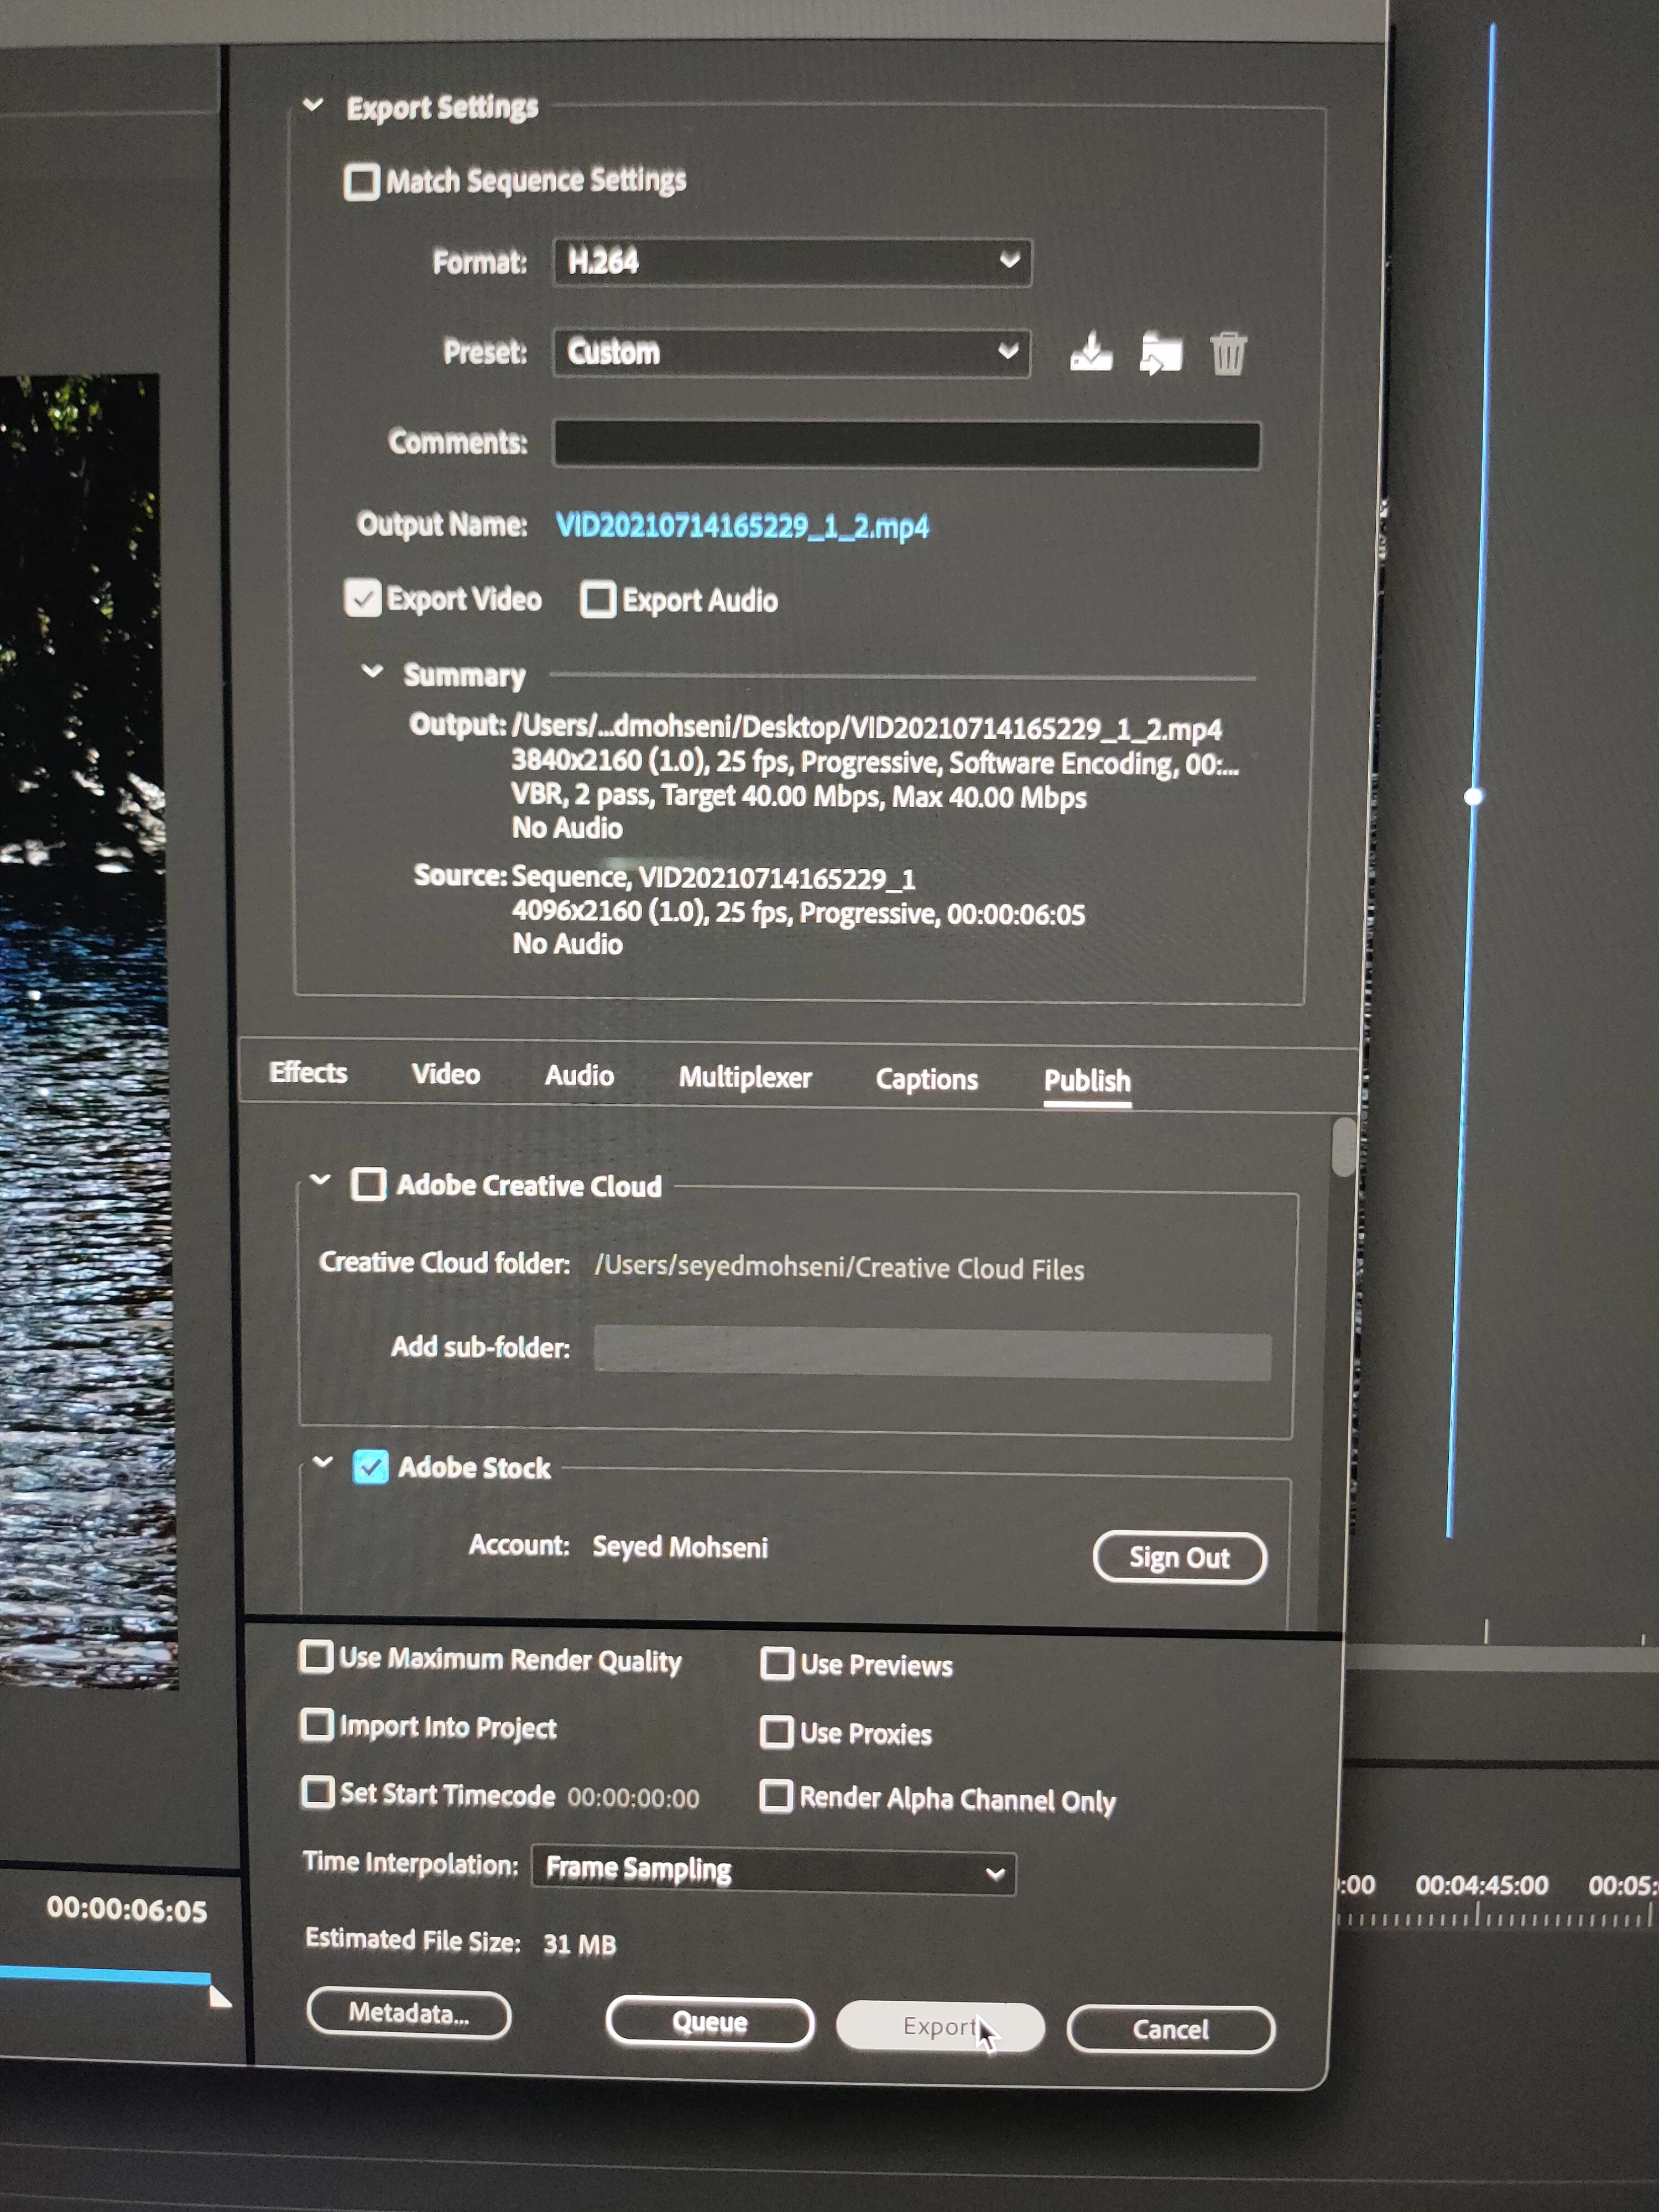The width and height of the screenshot is (1659, 2212).
Task: Collapse the Adobe Creative Cloud section chevron
Action: 320,1181
